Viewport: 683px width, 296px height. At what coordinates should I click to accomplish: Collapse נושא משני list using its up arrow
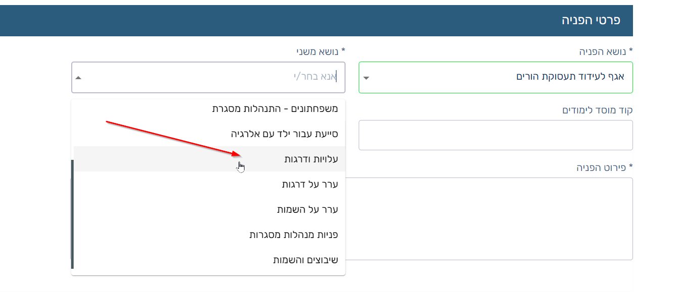pos(78,78)
